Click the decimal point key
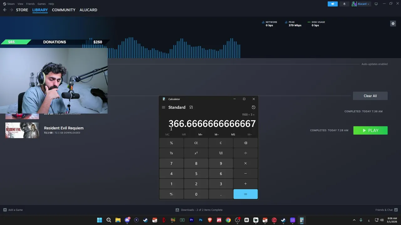Viewport: 401px width, 225px height. click(x=221, y=194)
